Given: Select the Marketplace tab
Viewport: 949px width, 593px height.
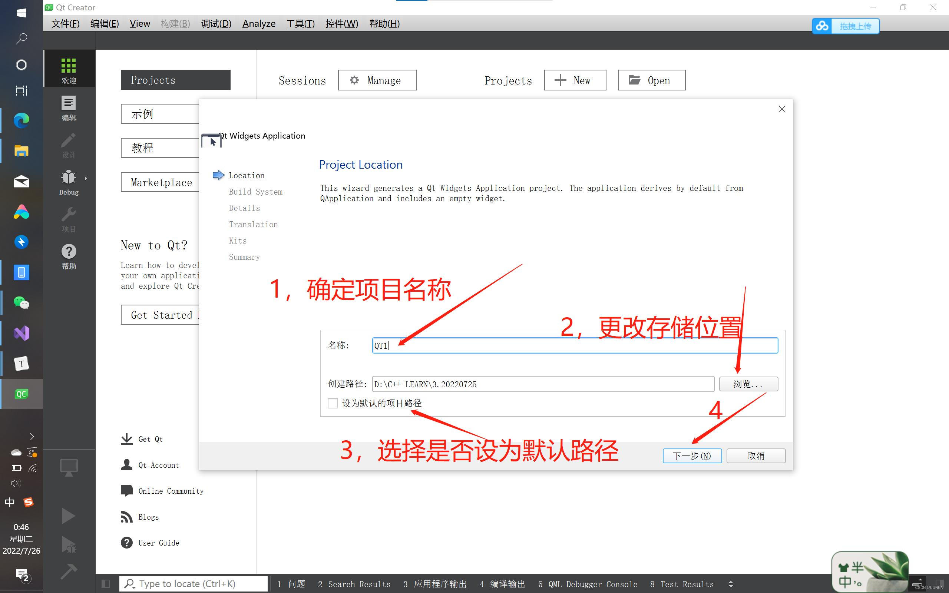Looking at the screenshot, I should (x=160, y=182).
